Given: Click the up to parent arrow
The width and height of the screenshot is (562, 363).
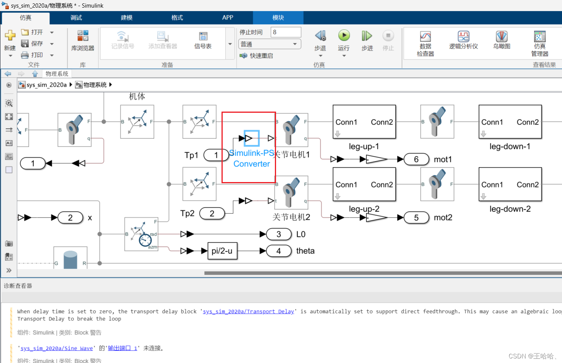Looking at the screenshot, I should (x=35, y=74).
